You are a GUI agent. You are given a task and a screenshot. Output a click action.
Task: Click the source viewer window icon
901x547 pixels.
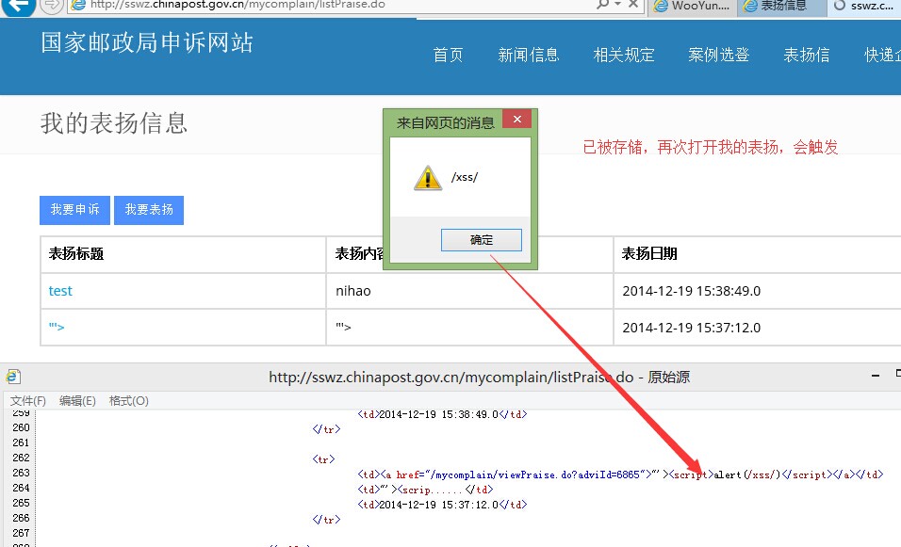pos(12,377)
